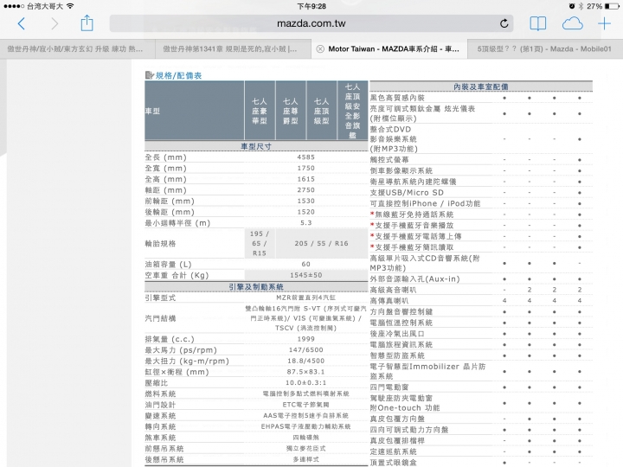623x467 pixels.
Task: Click the 全高 (mm) value 1615
Action: pos(306,179)
